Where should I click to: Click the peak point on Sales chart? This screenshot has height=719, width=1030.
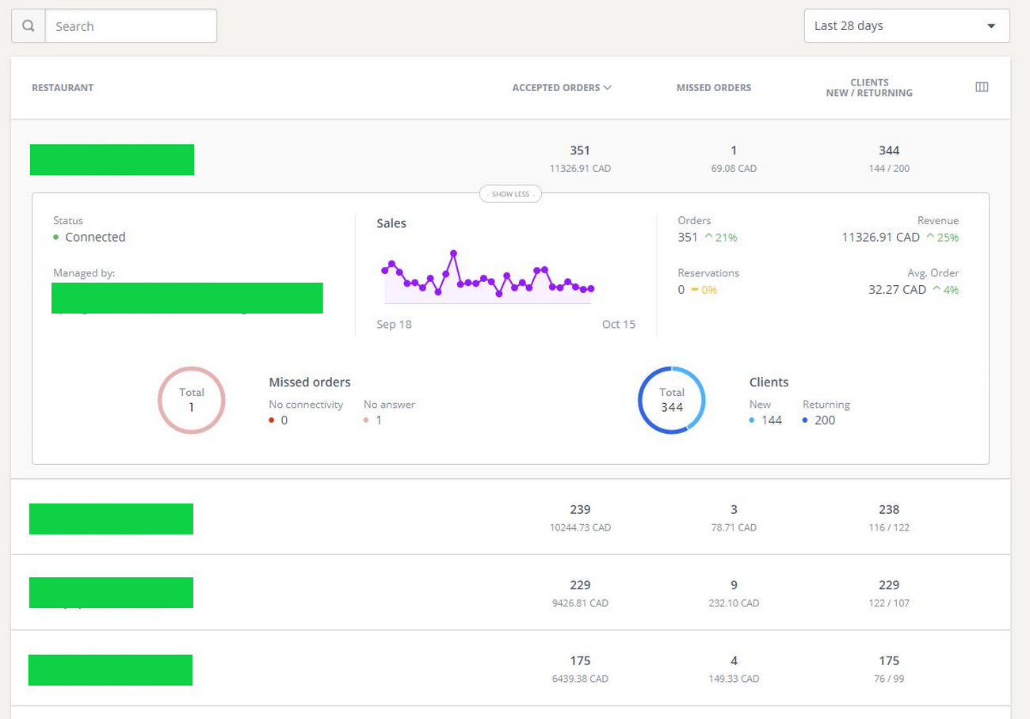(x=453, y=253)
